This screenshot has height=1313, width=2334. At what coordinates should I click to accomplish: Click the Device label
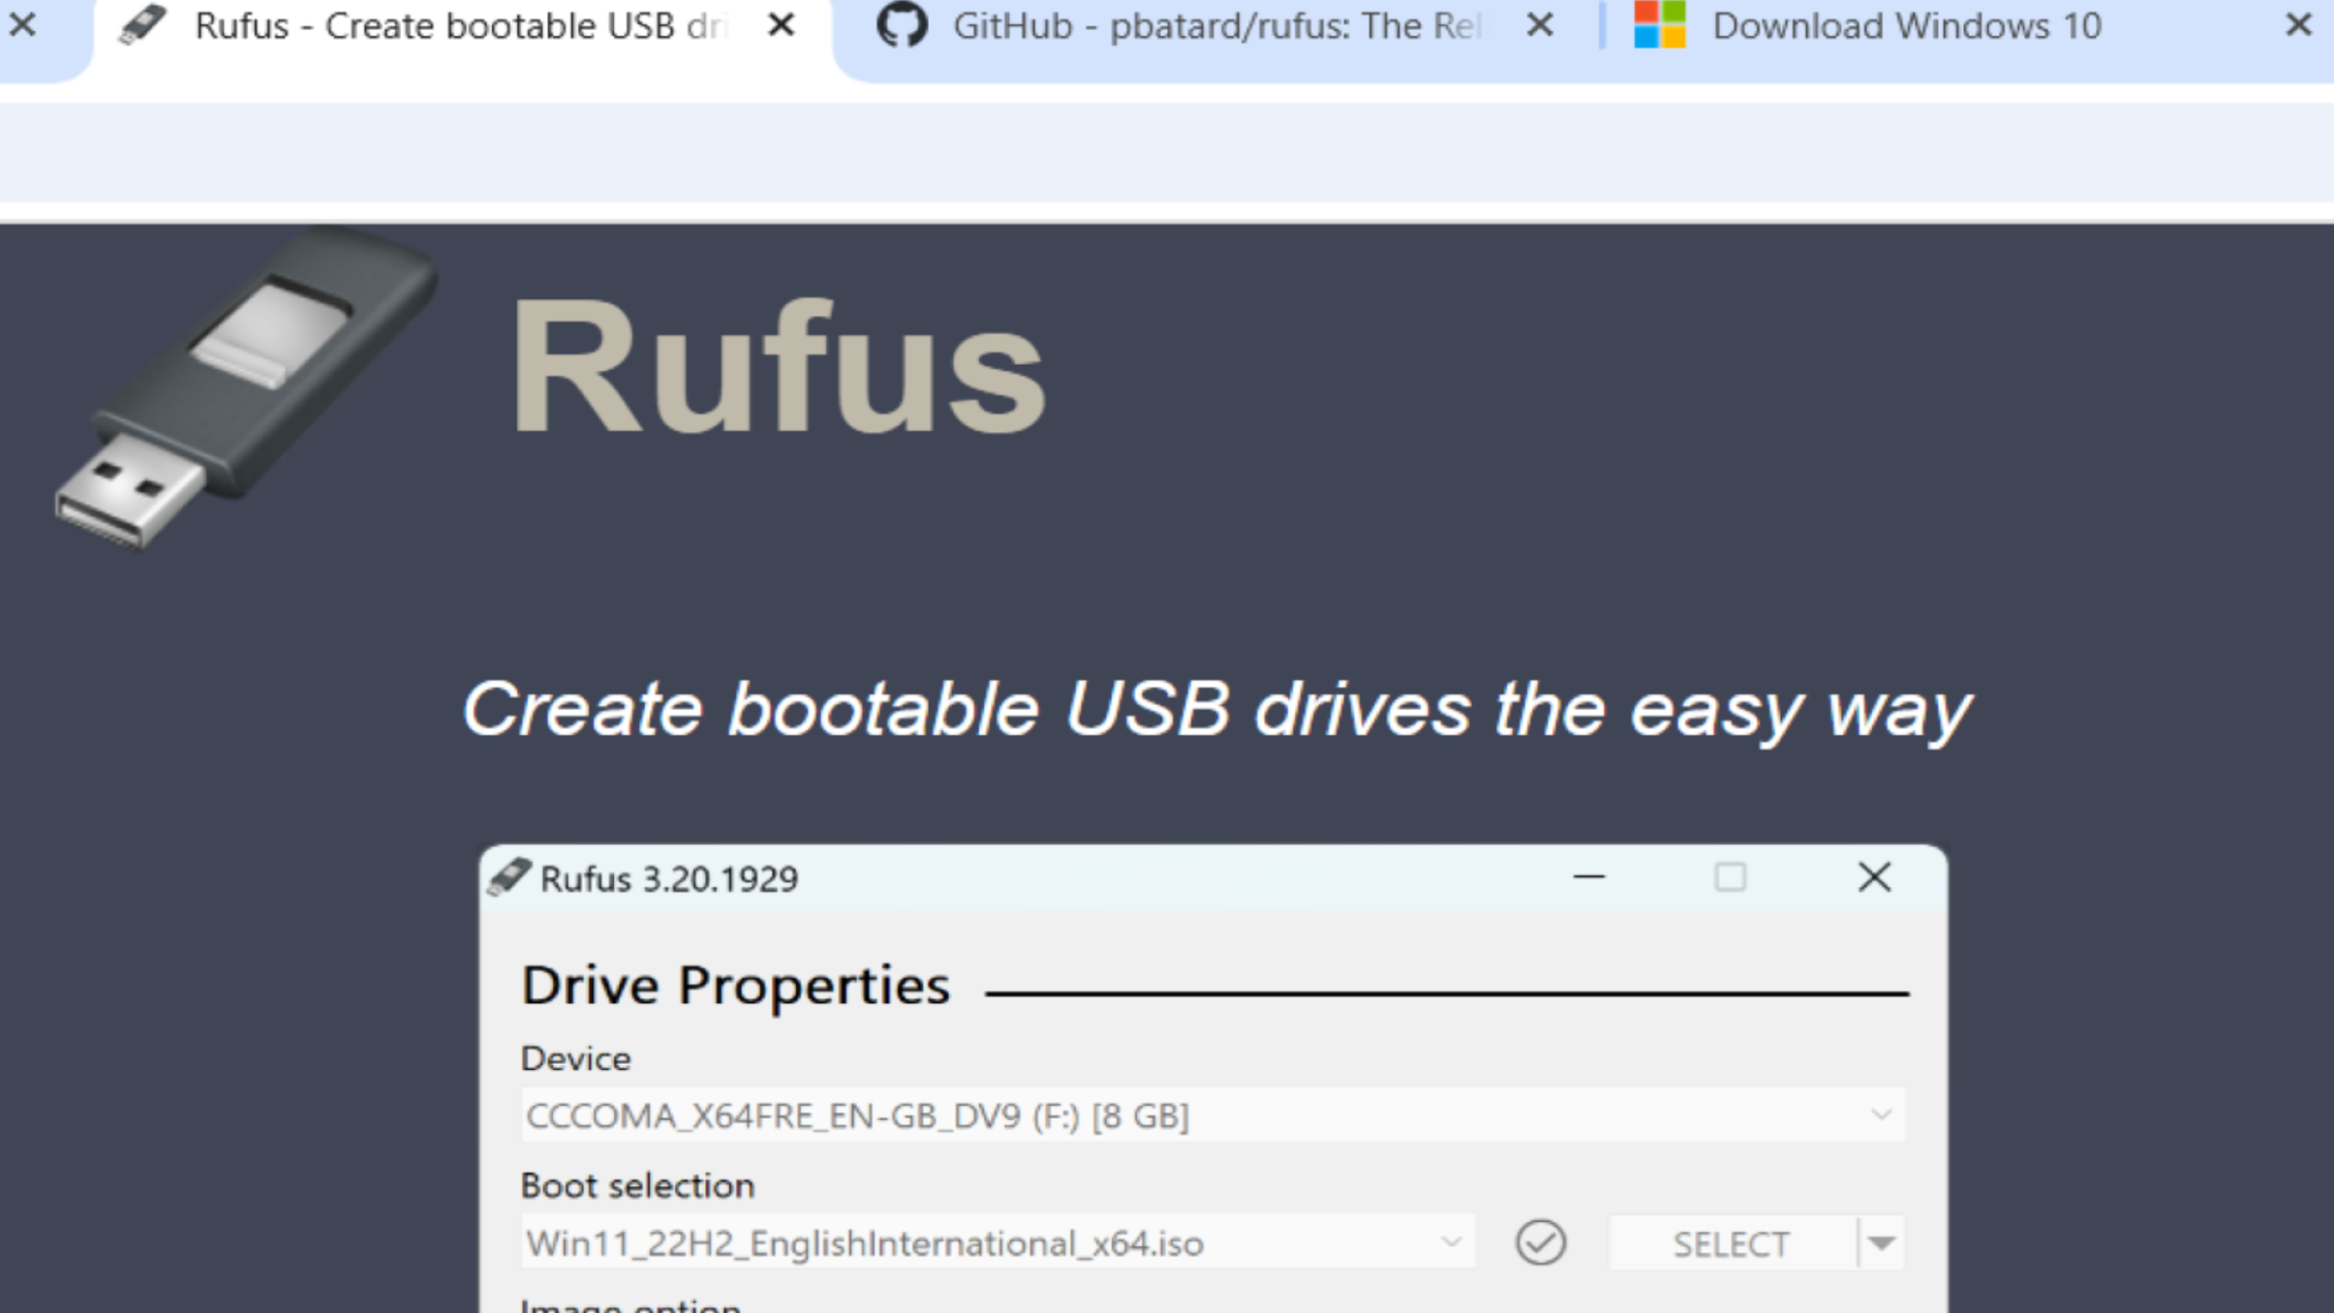[x=575, y=1058]
